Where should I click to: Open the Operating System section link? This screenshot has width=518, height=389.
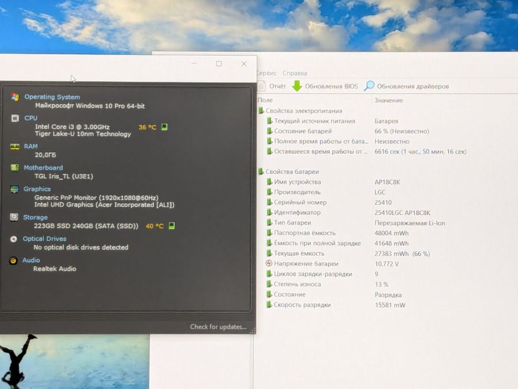52,97
